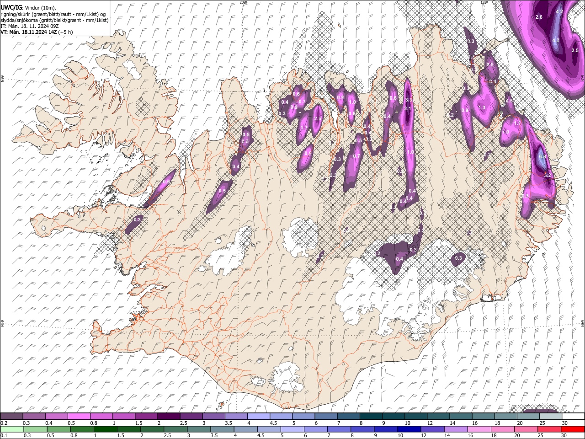Viewport: 585px width, 439px height.
Task: Select lower legend swatch between 14 and 16
Action: [x=455, y=429]
